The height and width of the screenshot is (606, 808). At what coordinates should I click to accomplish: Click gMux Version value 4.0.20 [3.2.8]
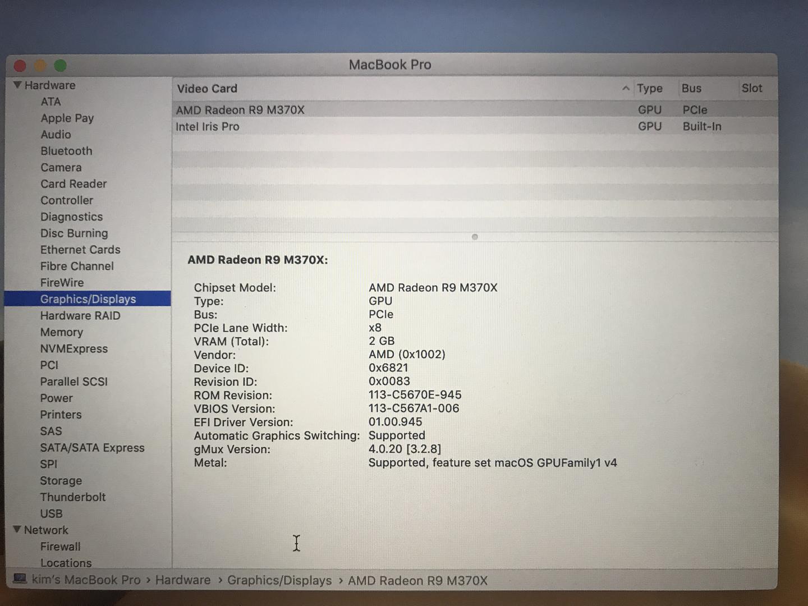pos(405,449)
